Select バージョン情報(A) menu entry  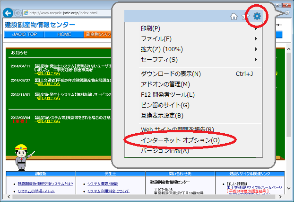coord(200,151)
